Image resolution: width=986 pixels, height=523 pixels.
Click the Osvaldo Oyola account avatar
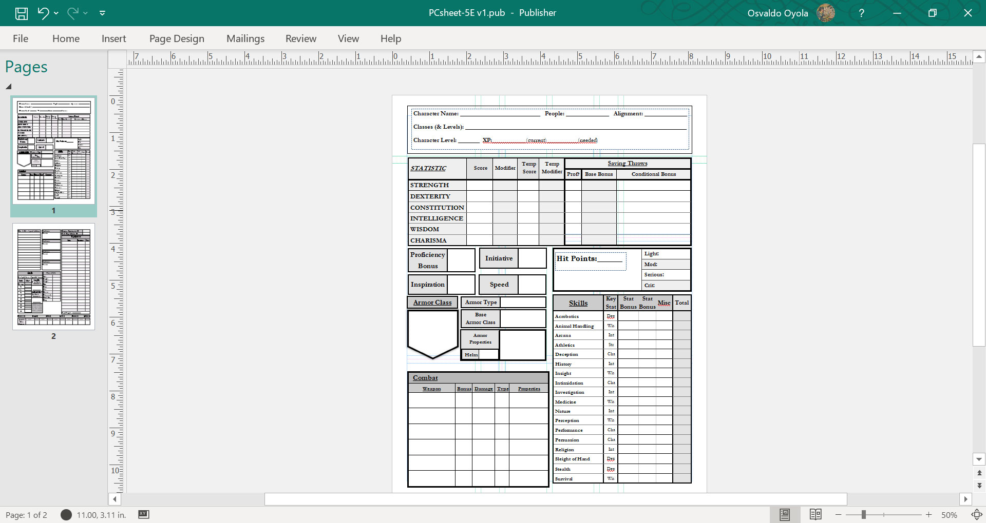pyautogui.click(x=826, y=13)
